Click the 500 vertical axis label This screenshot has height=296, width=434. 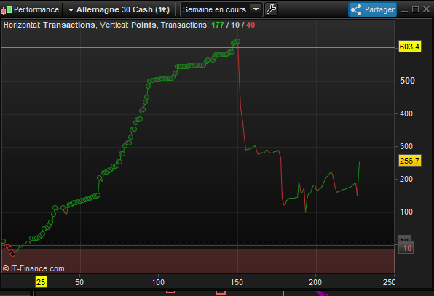(407, 81)
